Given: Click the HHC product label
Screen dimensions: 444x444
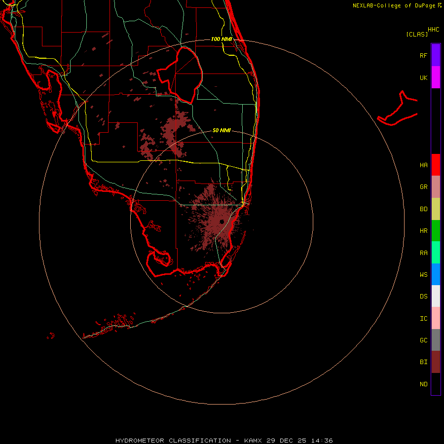Looking at the screenshot, I should click(433, 30).
